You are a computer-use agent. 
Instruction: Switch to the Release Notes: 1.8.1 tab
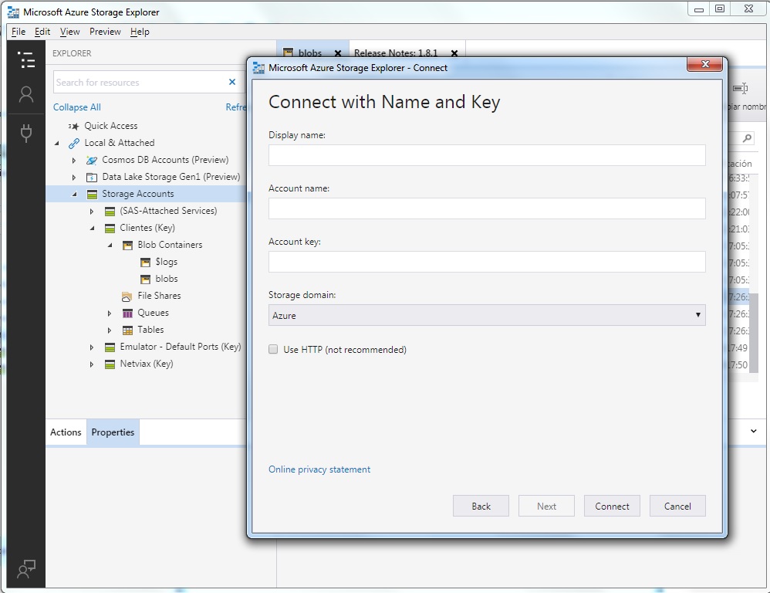[396, 53]
